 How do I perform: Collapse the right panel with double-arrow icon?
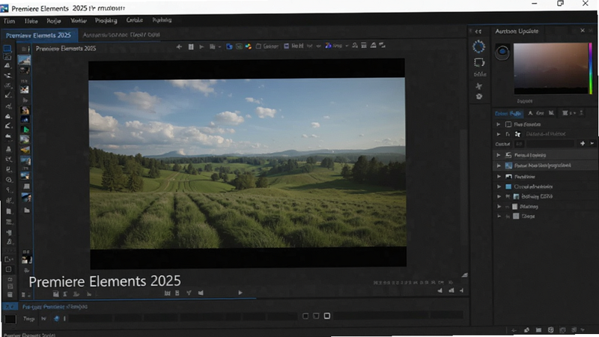[478, 31]
